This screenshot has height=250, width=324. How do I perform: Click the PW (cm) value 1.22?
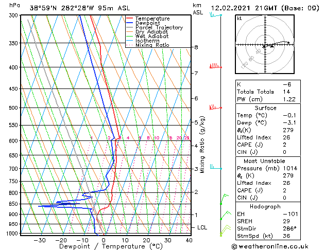(x=289, y=99)
